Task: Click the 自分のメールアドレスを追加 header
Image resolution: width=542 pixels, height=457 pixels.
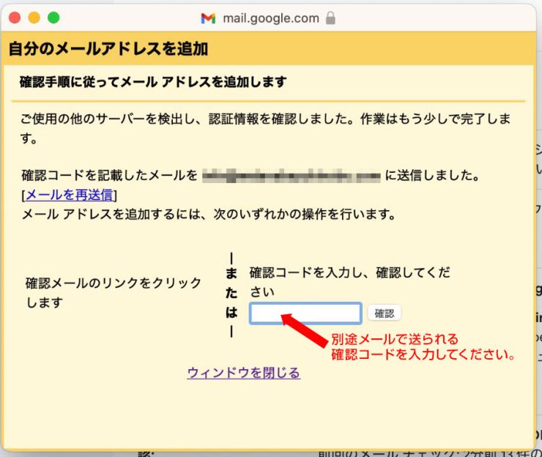Action: click(x=108, y=50)
